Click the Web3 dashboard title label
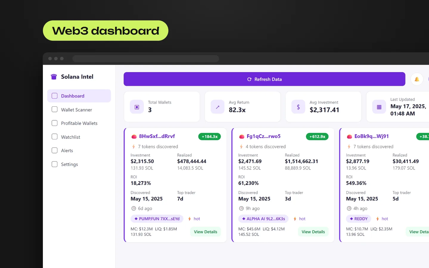Image resolution: width=429 pixels, height=268 pixels. pyautogui.click(x=105, y=31)
